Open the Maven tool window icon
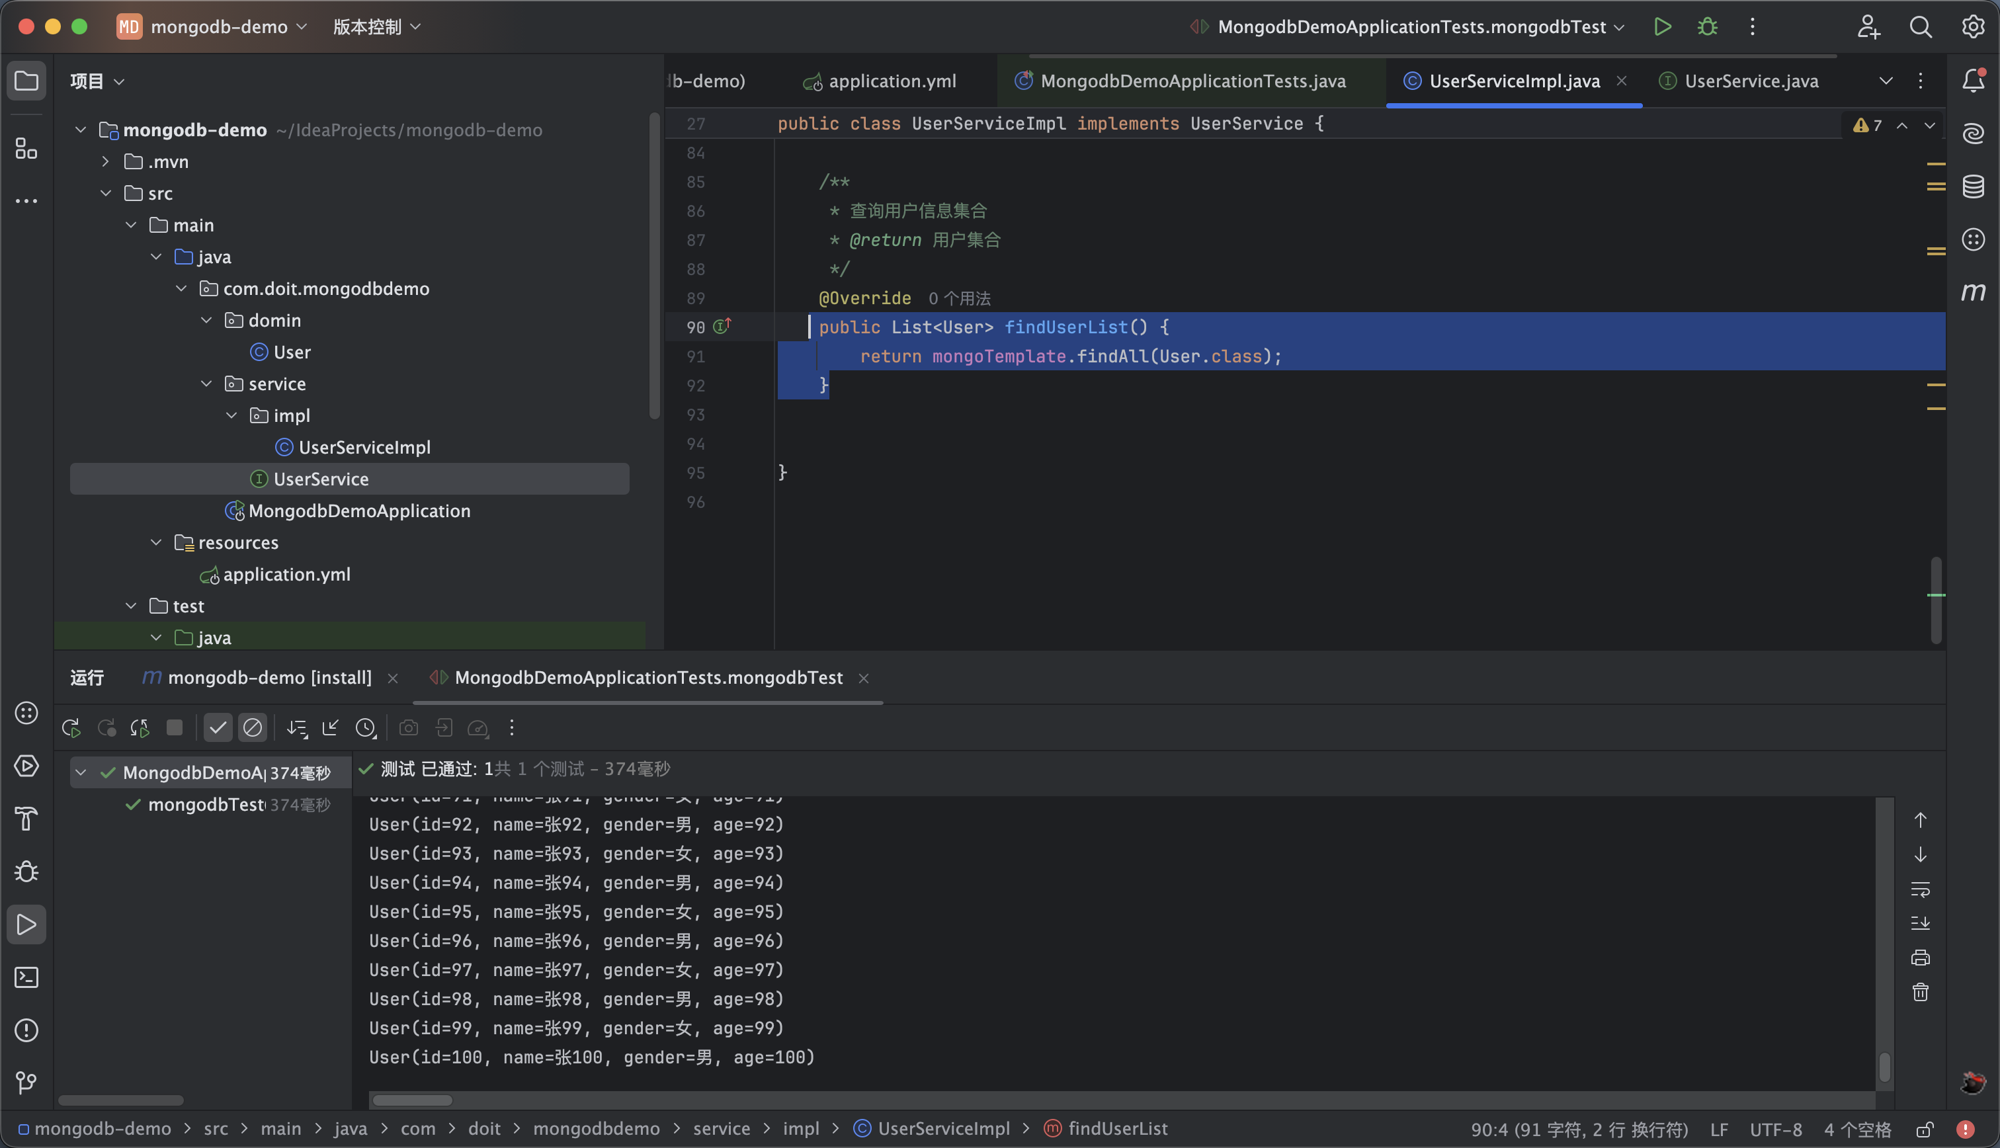The image size is (2000, 1148). click(x=1972, y=292)
